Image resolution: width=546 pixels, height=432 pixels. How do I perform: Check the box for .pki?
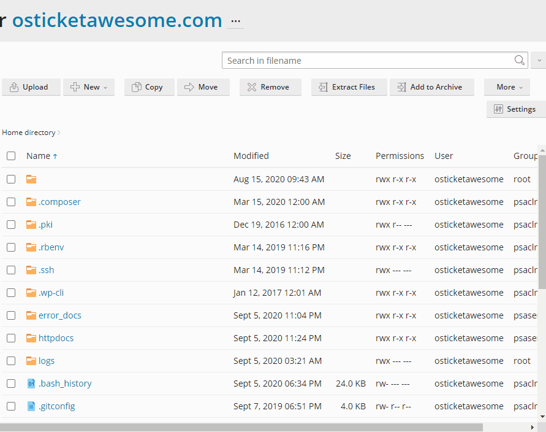[11, 225]
